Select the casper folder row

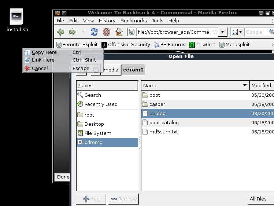pos(208,104)
